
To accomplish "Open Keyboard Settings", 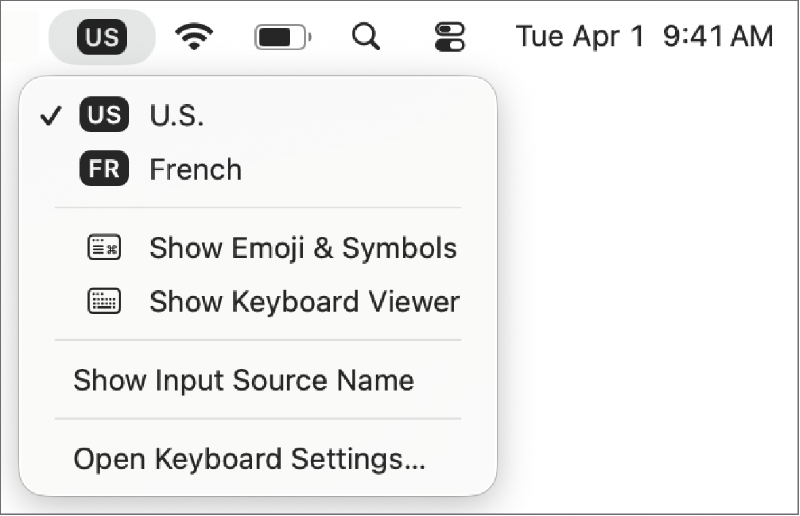I will [249, 459].
